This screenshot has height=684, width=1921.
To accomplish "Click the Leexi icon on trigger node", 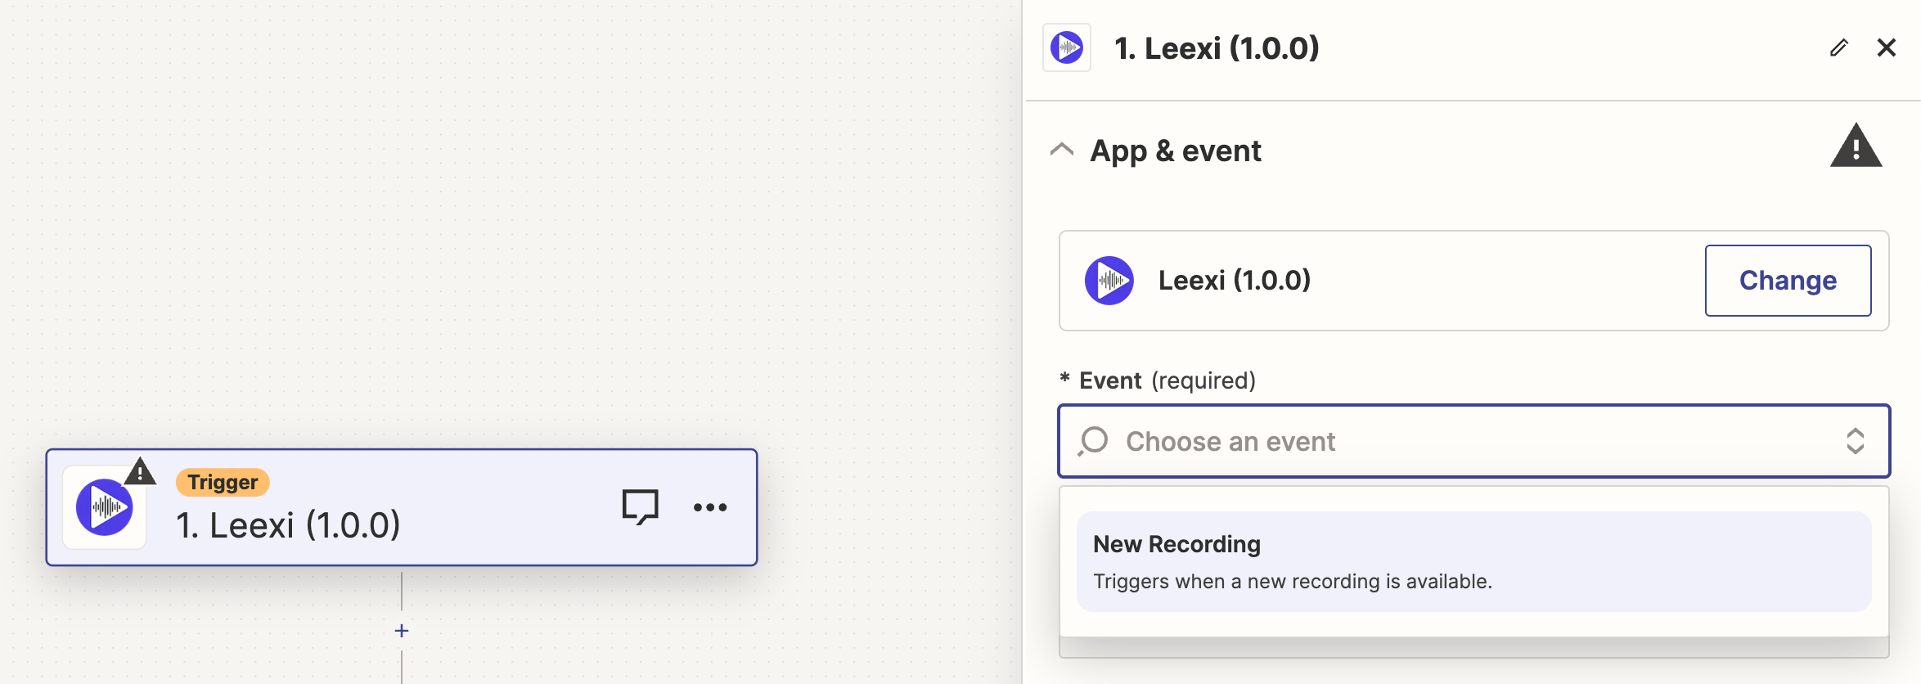I will coord(105,507).
